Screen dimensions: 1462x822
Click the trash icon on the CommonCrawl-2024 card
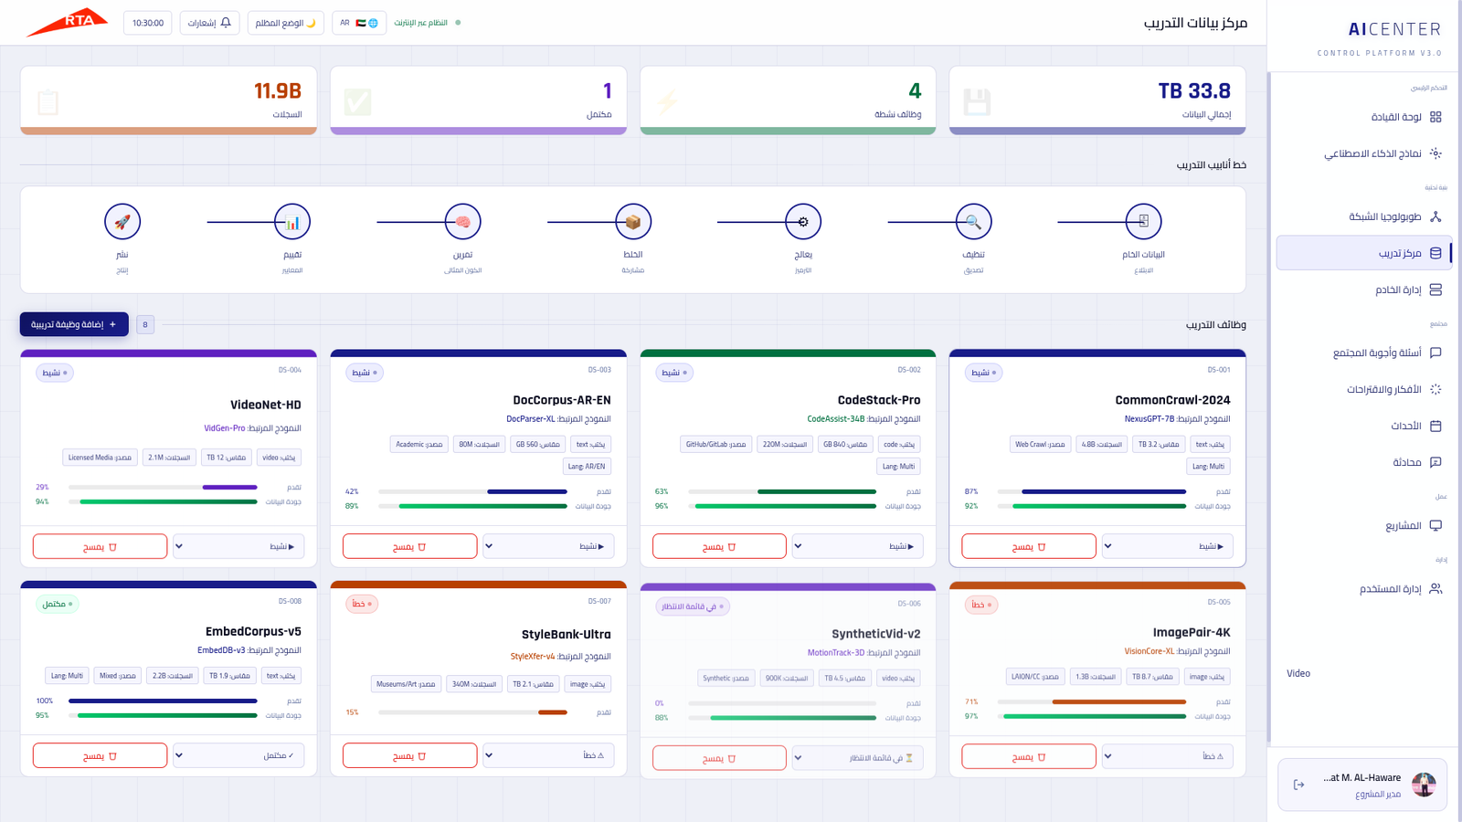tap(1042, 547)
